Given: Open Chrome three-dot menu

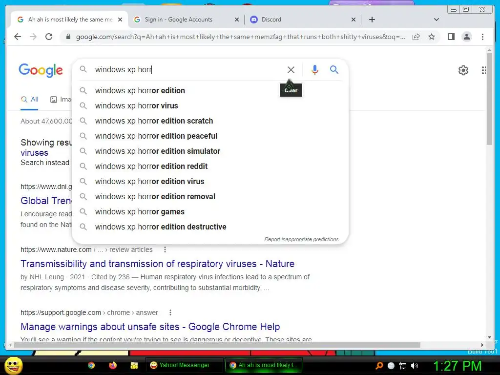Looking at the screenshot, I should [482, 37].
